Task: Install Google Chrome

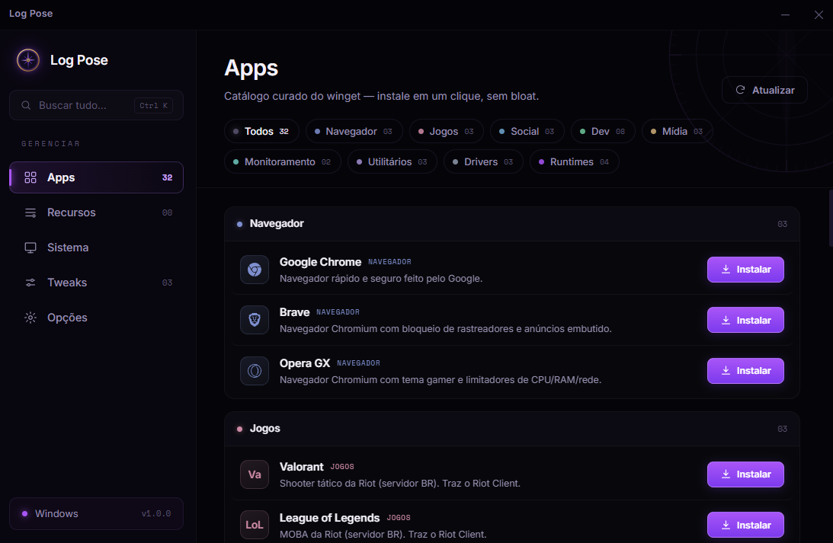Action: tap(745, 270)
